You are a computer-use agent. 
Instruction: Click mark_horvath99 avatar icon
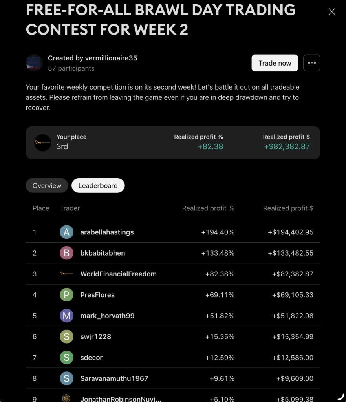click(66, 316)
